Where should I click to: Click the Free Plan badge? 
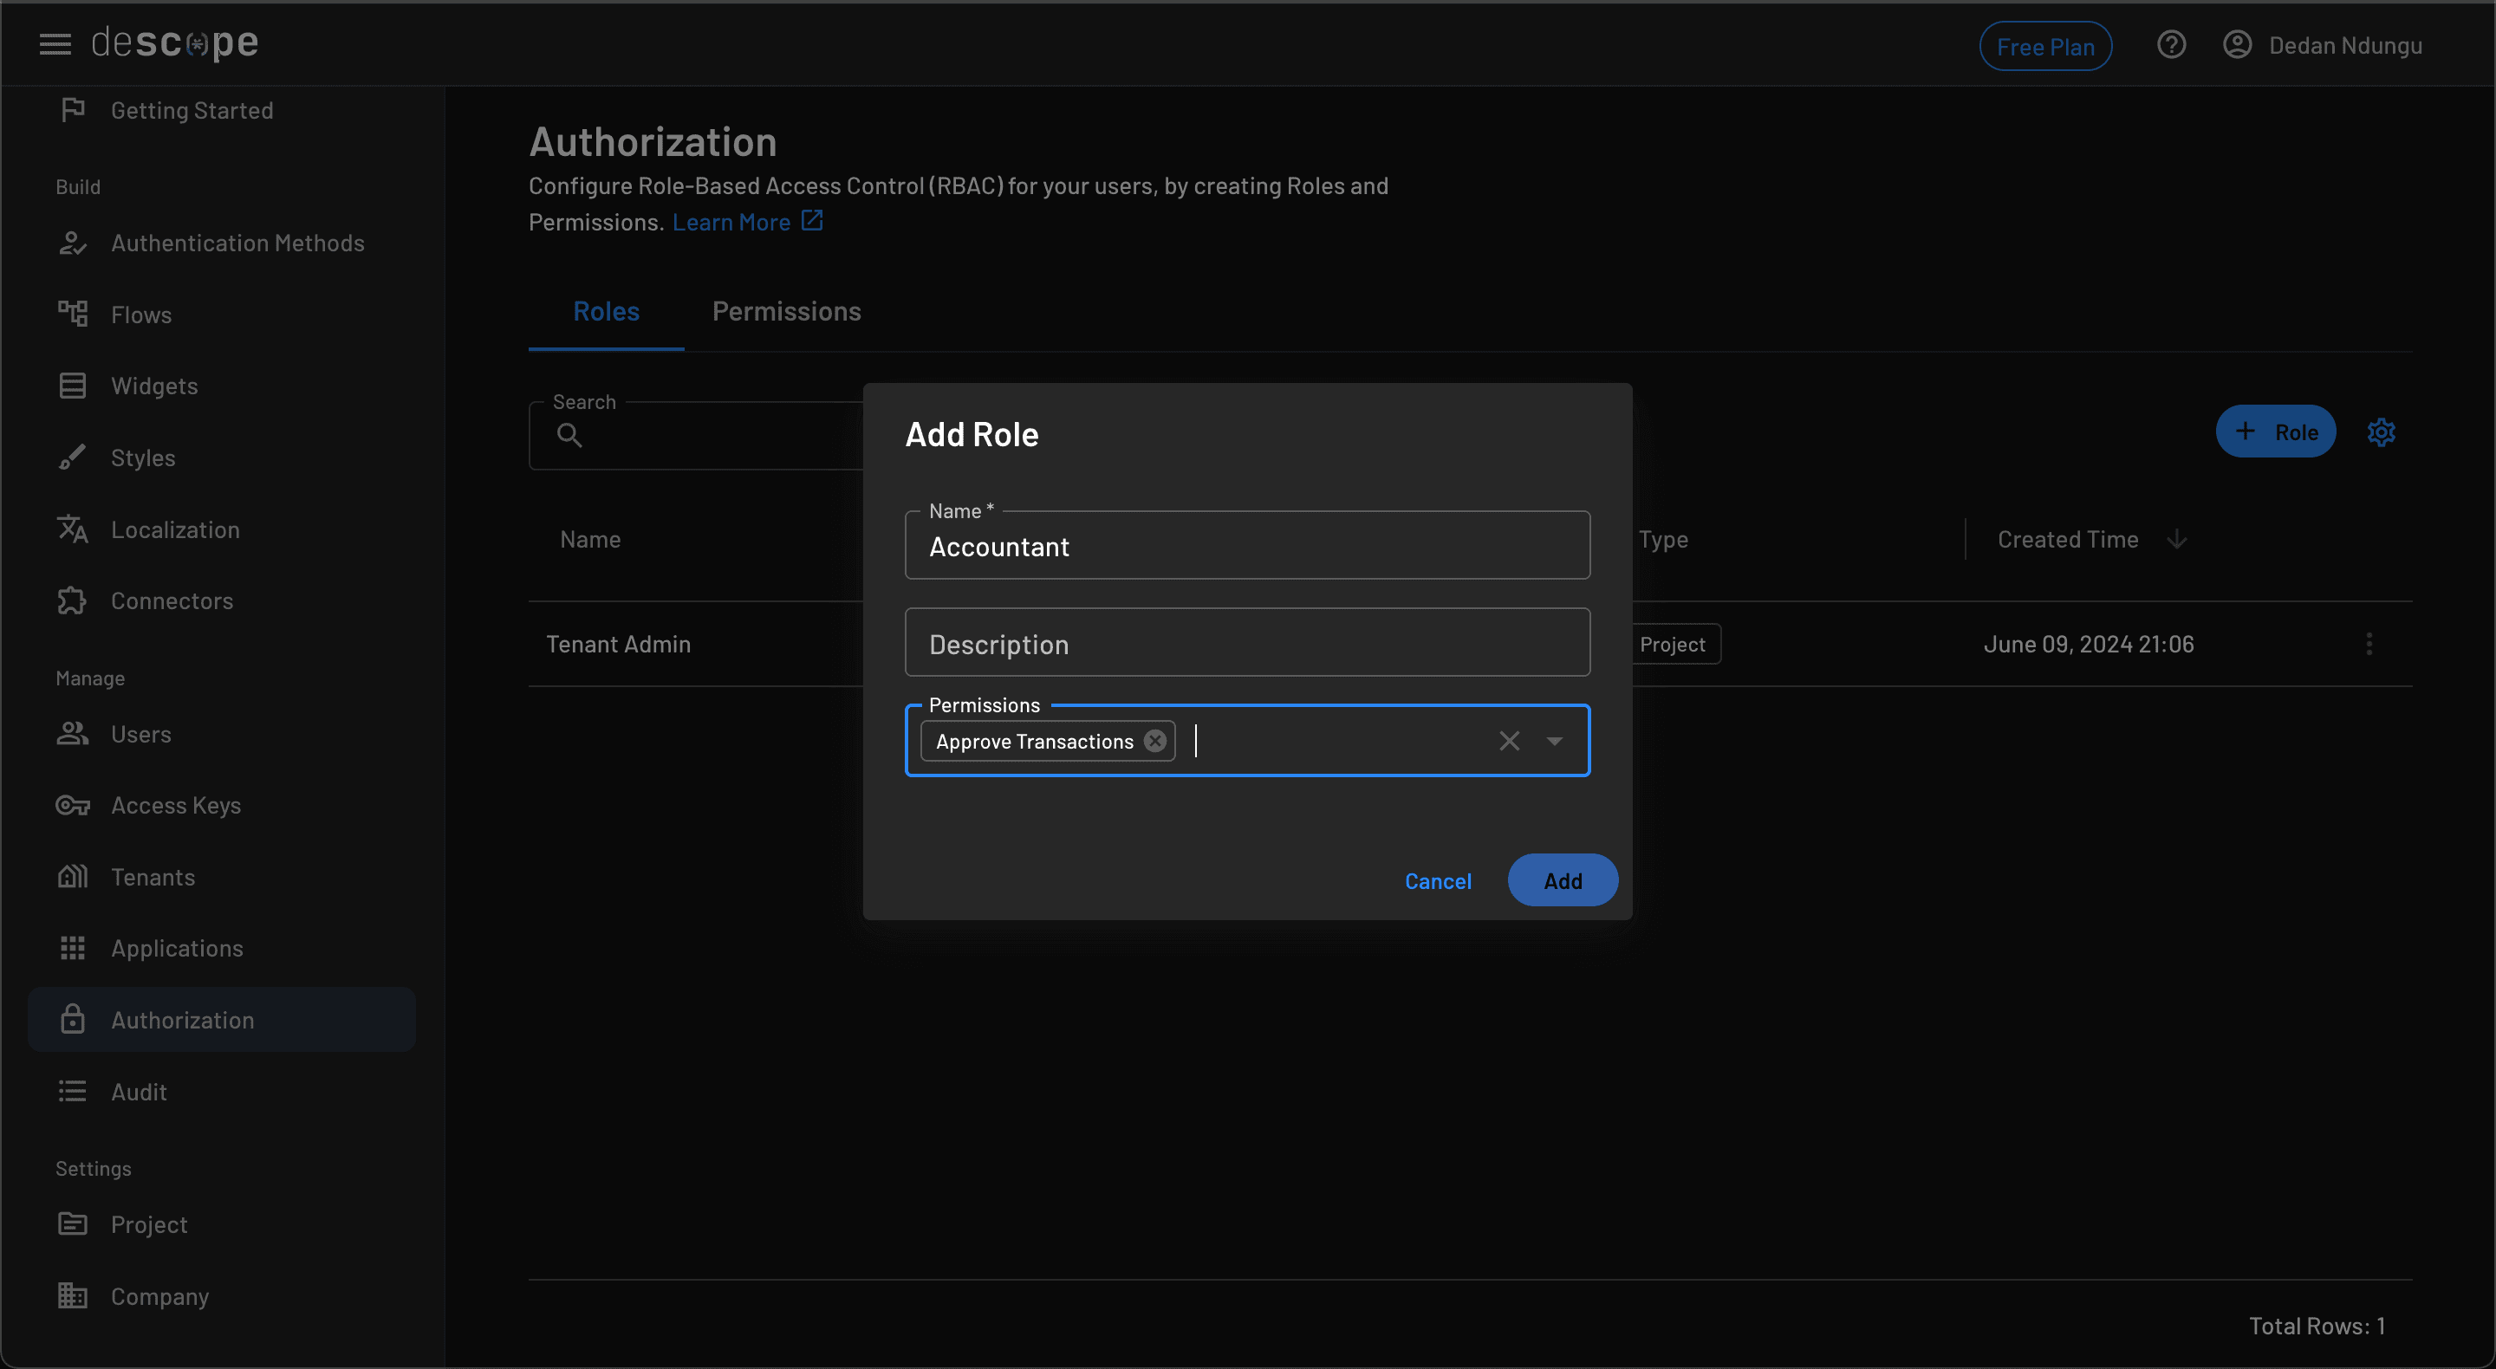point(2044,47)
